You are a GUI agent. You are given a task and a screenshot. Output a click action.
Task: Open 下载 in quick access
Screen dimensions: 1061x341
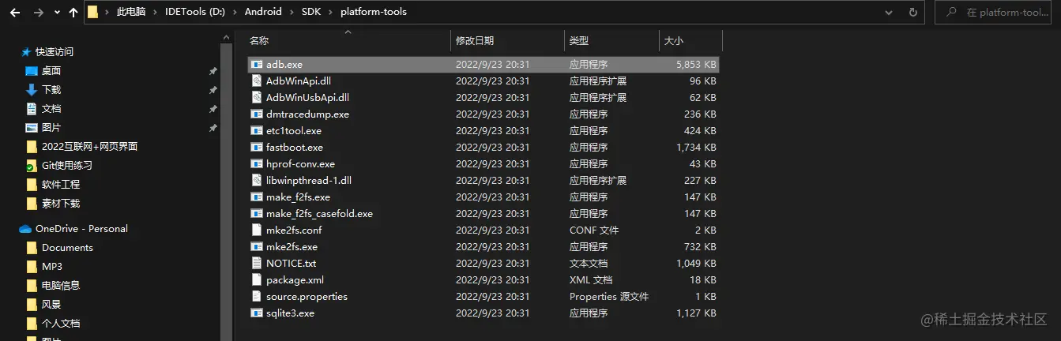pyautogui.click(x=51, y=90)
